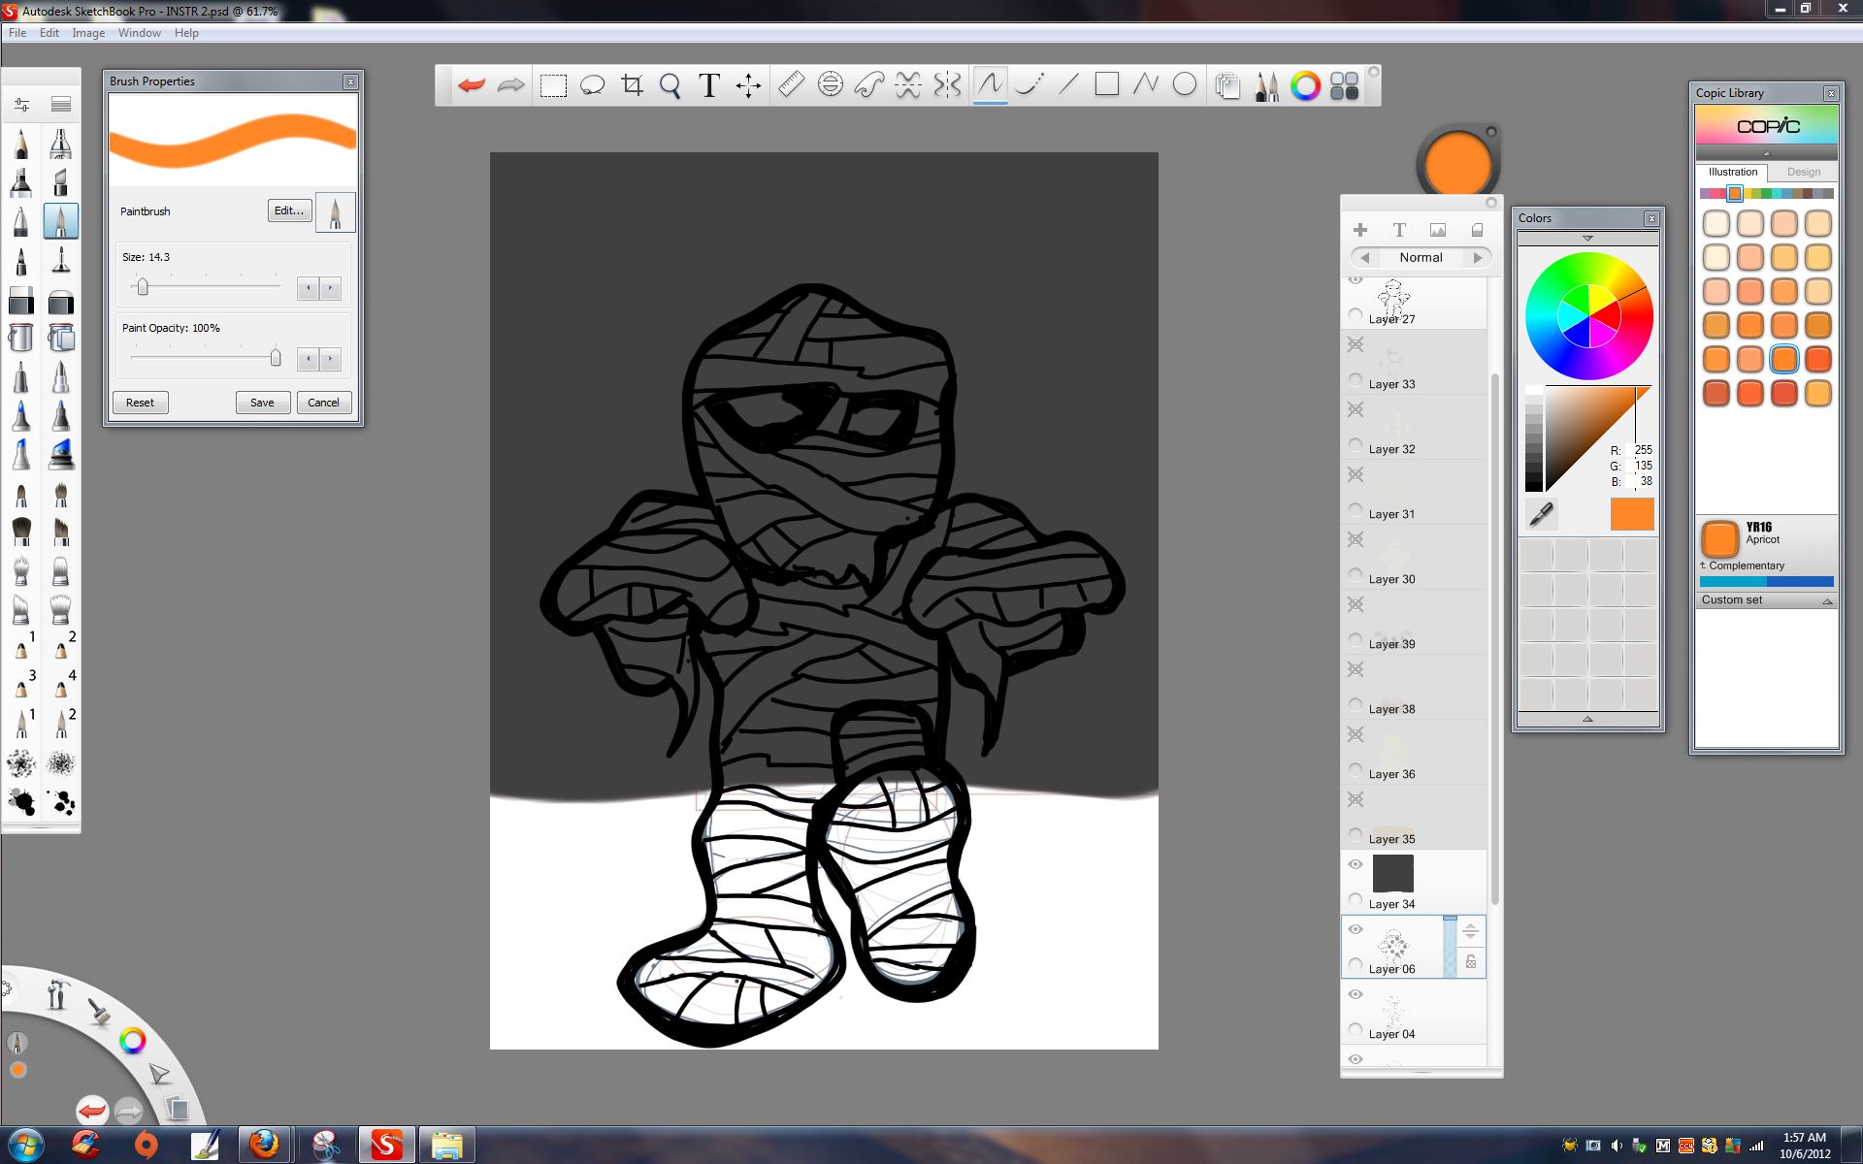The width and height of the screenshot is (1863, 1164).
Task: Hide Layer 34 with eye icon
Action: (x=1356, y=864)
